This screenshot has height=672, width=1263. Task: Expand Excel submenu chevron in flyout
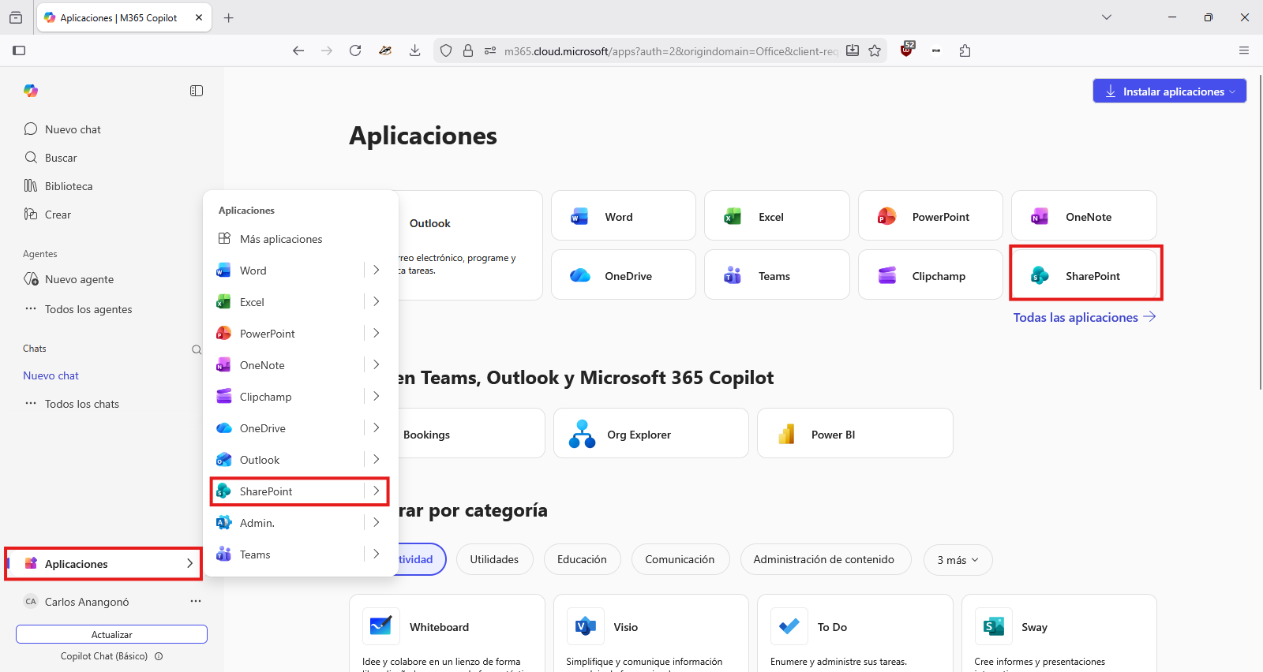click(377, 301)
